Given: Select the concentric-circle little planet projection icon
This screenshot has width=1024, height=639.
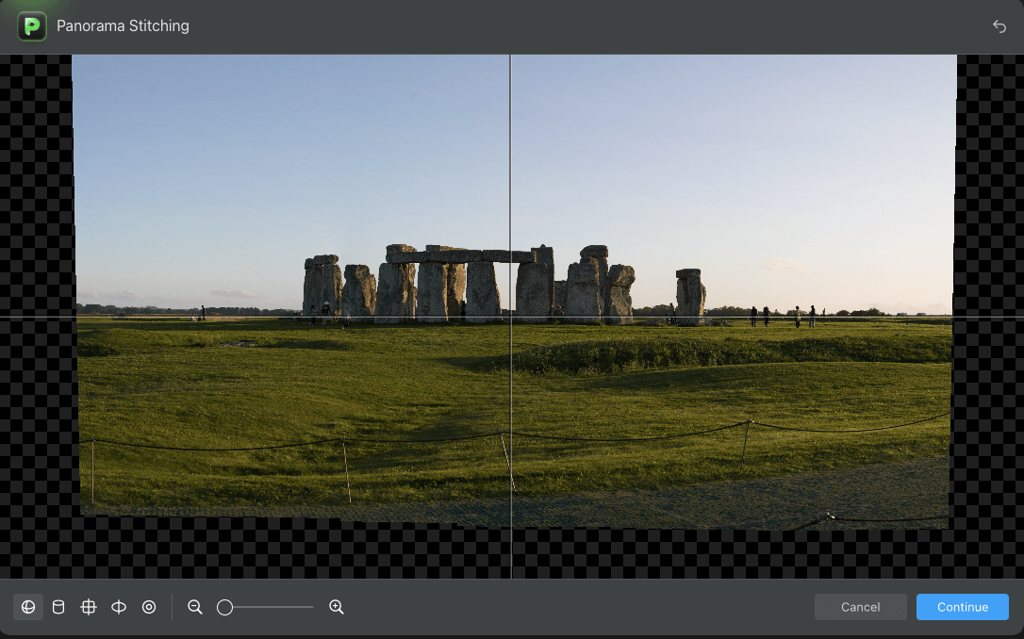Looking at the screenshot, I should point(149,607).
